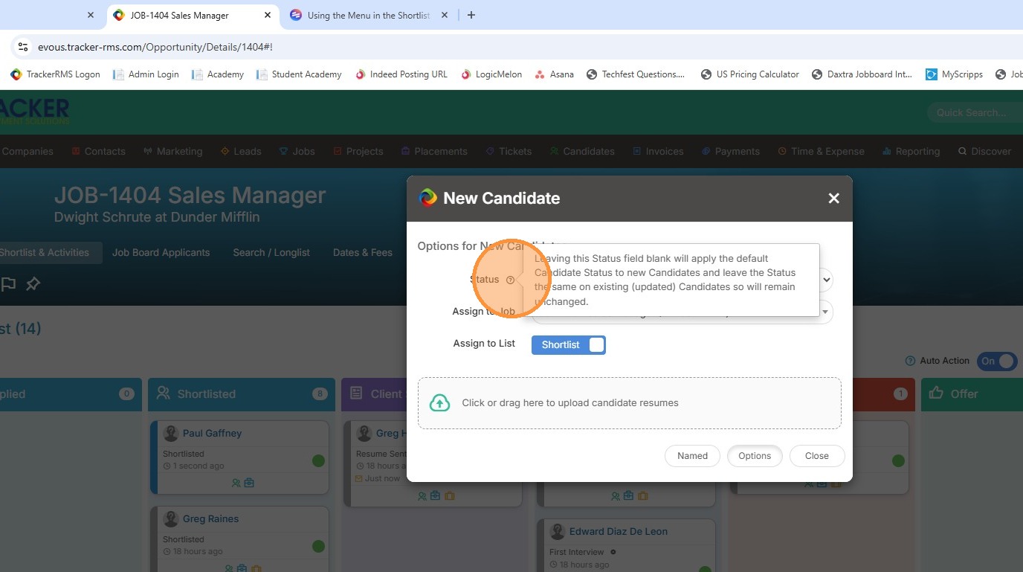Open the Academy bookmark
This screenshot has width=1023, height=572.
(218, 74)
